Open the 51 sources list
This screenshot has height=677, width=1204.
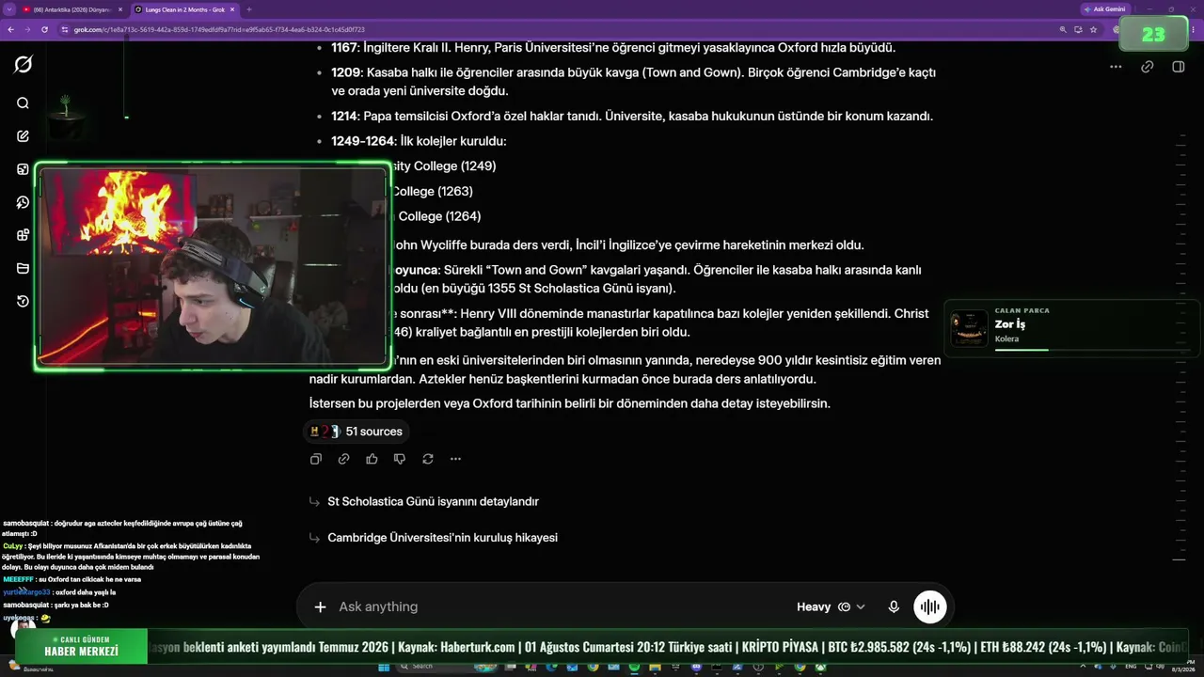coord(356,432)
